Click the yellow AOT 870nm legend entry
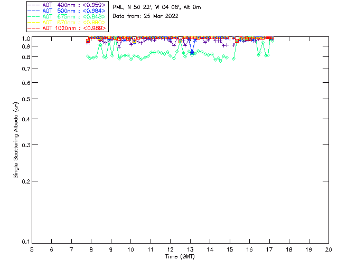338x270 pixels. click(67, 22)
